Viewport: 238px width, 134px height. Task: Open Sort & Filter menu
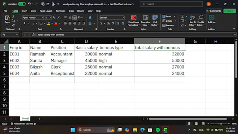point(192,21)
